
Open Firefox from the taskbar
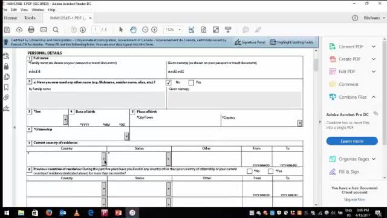[49, 213]
